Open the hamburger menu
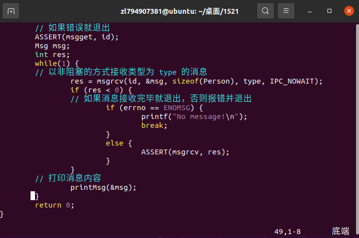 [x=286, y=11]
